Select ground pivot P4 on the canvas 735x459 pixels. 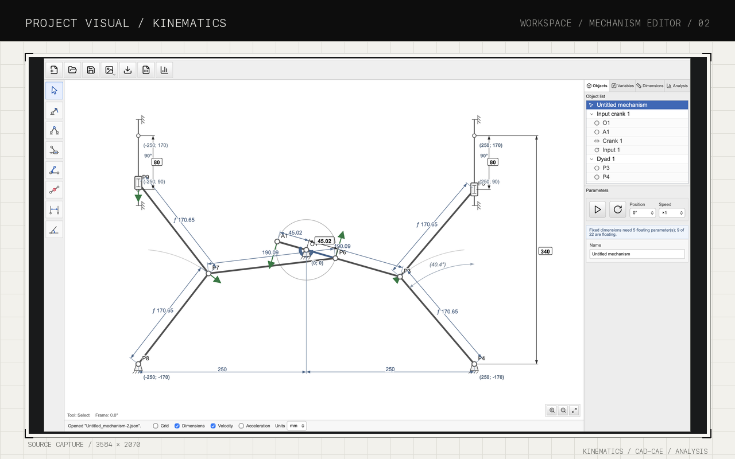tap(474, 364)
